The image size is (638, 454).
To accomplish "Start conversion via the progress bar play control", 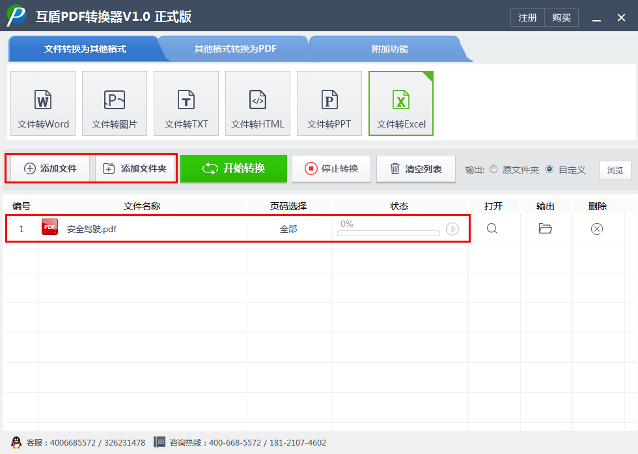I will click(452, 228).
